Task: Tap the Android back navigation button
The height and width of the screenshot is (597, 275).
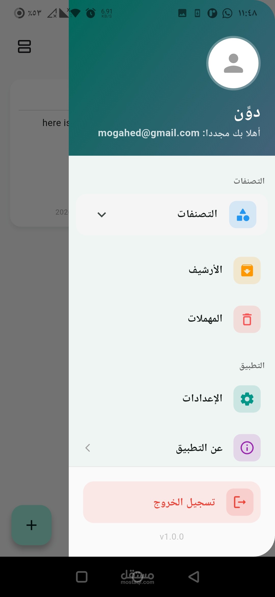Action: pyautogui.click(x=194, y=577)
